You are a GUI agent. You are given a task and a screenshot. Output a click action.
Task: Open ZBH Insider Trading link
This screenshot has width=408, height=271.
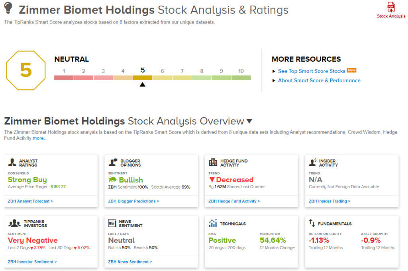[330, 201]
